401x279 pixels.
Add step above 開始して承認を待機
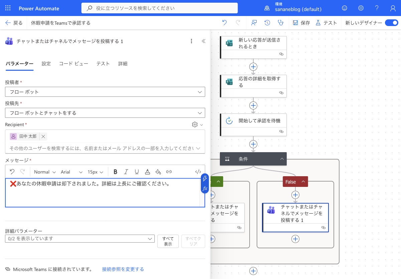point(253,105)
